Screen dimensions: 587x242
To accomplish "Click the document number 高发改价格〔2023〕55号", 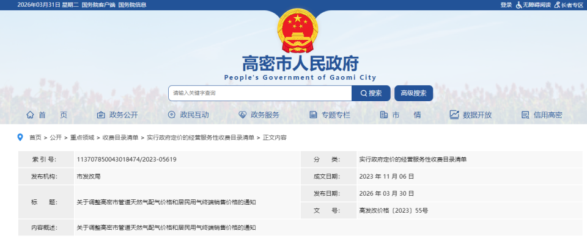I will click(393, 211).
